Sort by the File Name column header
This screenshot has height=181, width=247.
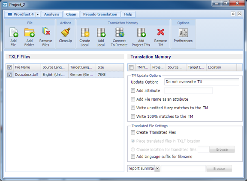tap(27, 67)
